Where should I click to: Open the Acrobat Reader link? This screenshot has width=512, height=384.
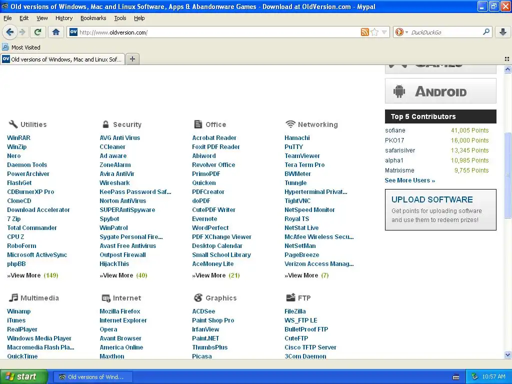click(x=214, y=138)
